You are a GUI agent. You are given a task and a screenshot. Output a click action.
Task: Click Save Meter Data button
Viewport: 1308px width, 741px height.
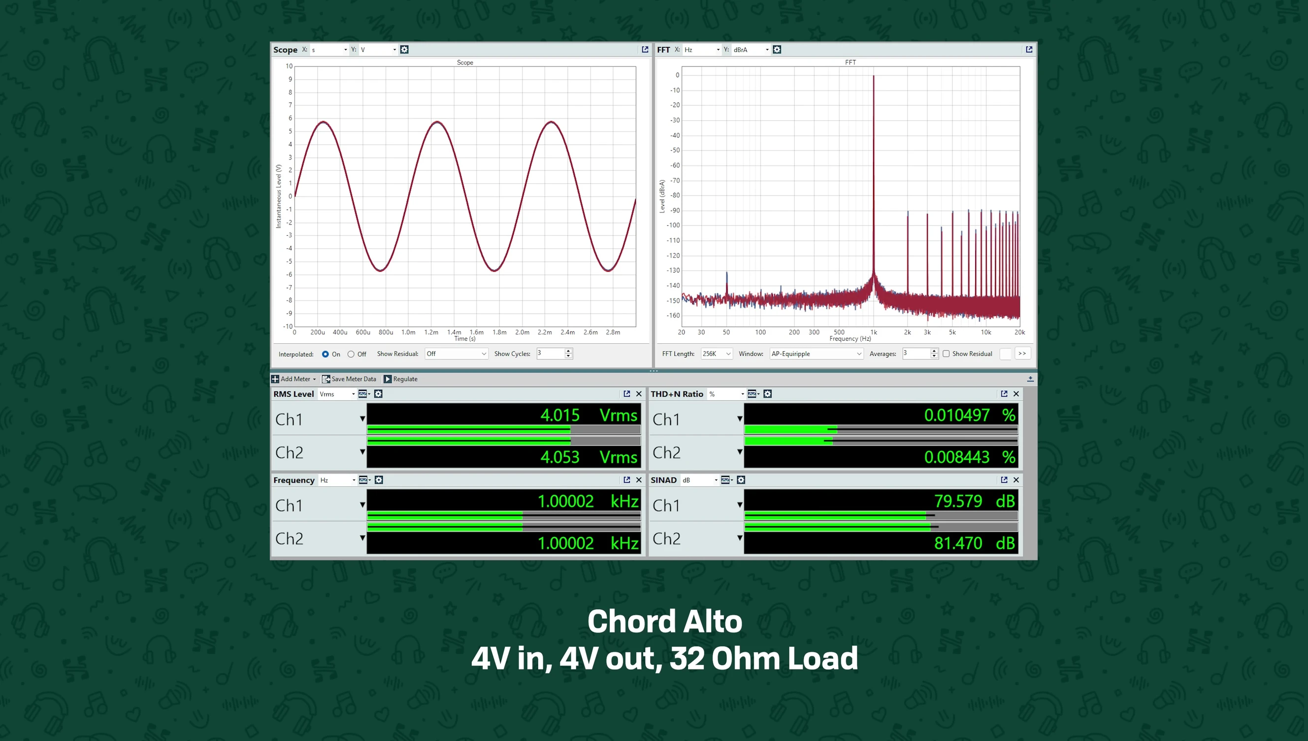click(x=349, y=379)
